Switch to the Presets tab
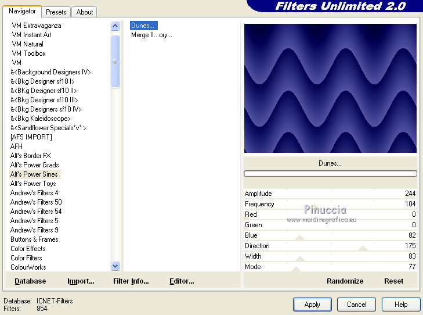The width and height of the screenshot is (423, 315). click(x=56, y=12)
